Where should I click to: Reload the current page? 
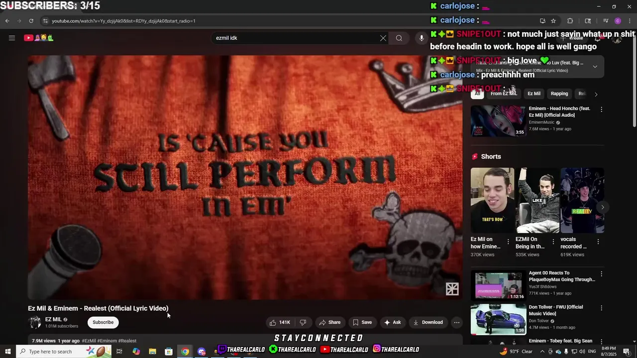31,21
